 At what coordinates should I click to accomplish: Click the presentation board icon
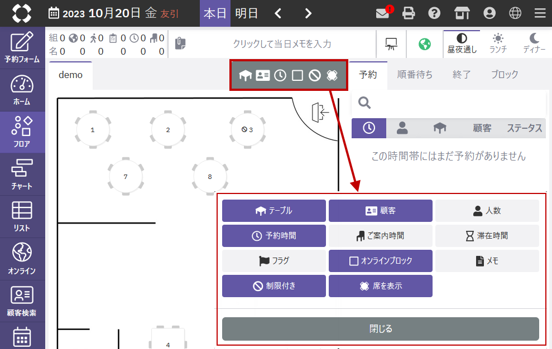coord(391,44)
